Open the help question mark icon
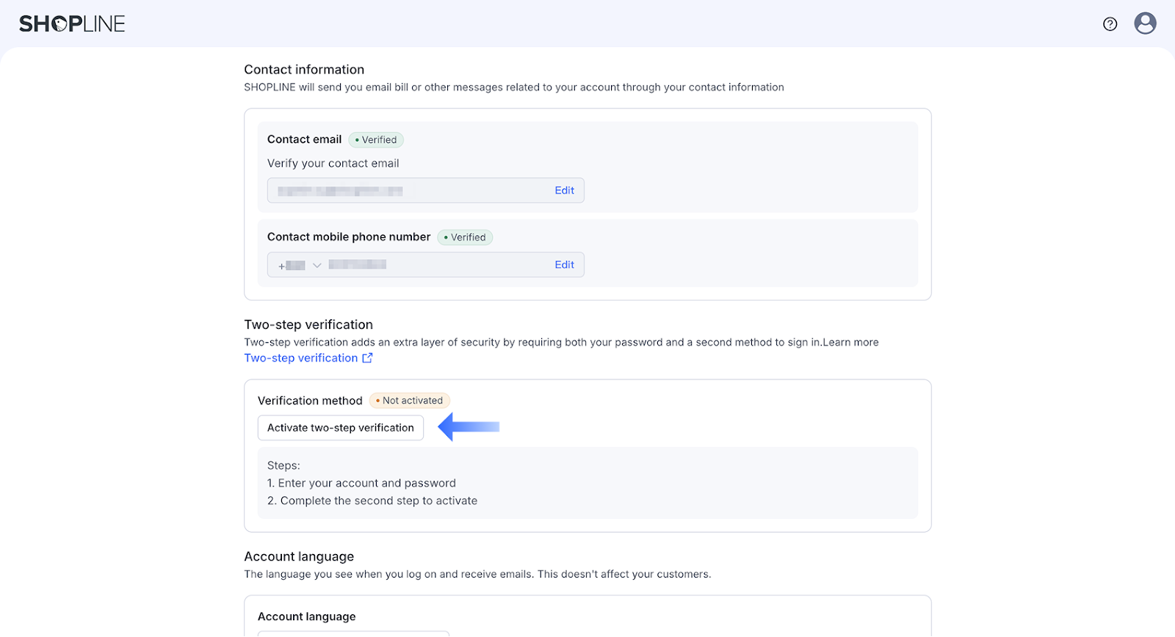Image resolution: width=1175 pixels, height=637 pixels. 1110,24
